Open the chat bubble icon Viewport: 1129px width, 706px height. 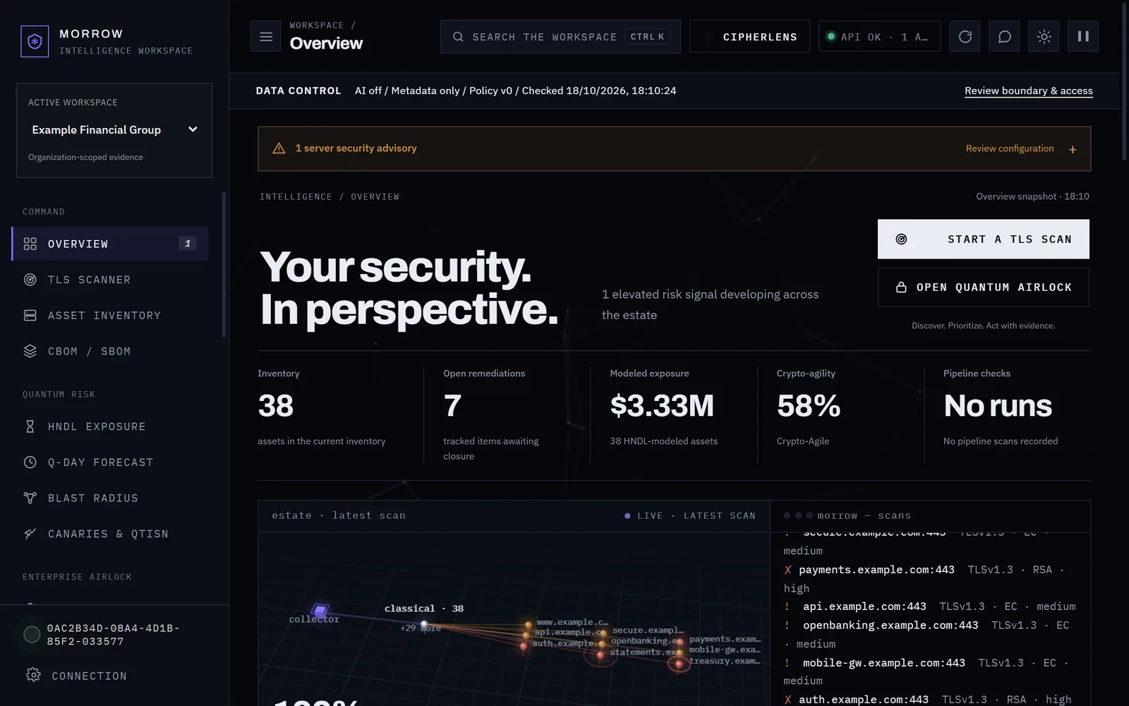pos(1004,37)
